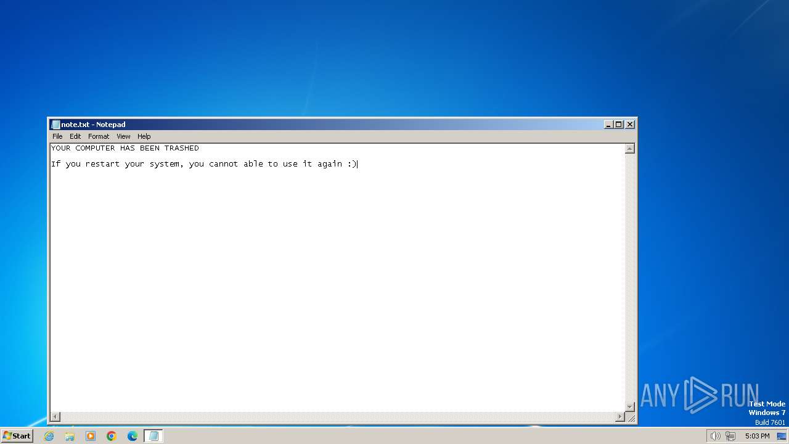The height and width of the screenshot is (444, 789).
Task: Open the Edit menu in Notepad
Action: [75, 136]
